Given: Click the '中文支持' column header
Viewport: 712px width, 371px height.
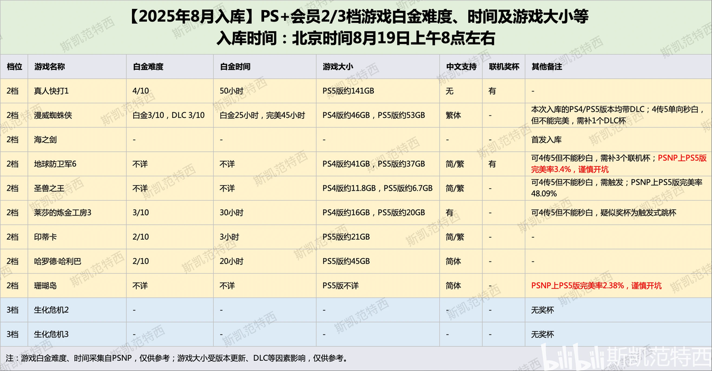Looking at the screenshot, I should click(x=461, y=67).
